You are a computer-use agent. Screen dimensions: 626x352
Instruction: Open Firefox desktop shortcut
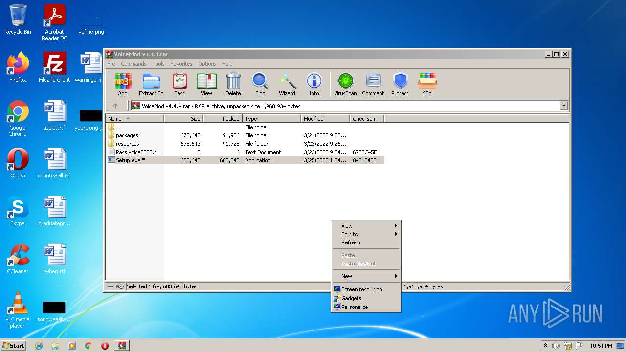[18, 67]
